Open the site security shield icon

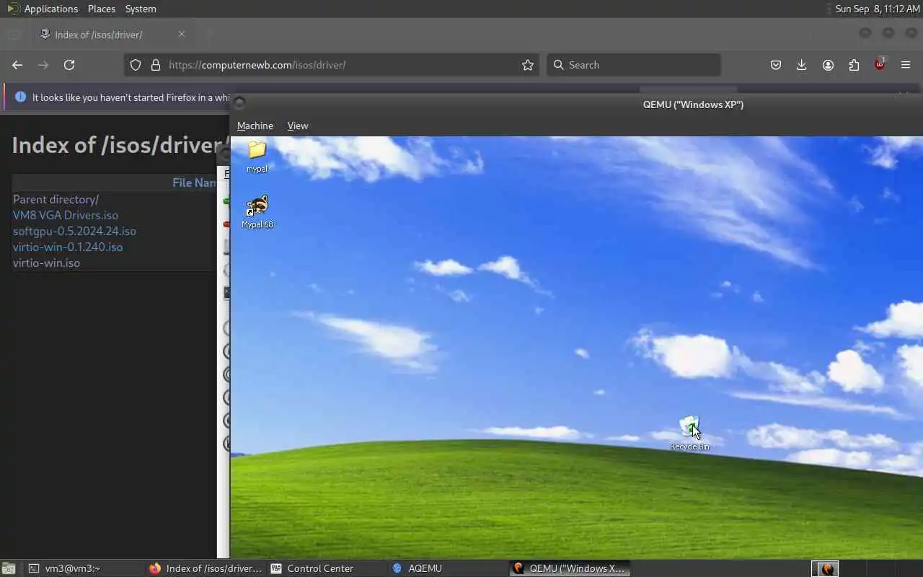(x=136, y=65)
